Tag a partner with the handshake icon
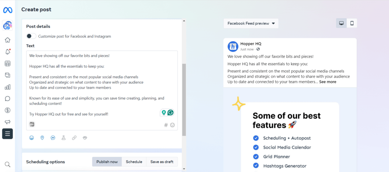 coord(85,138)
